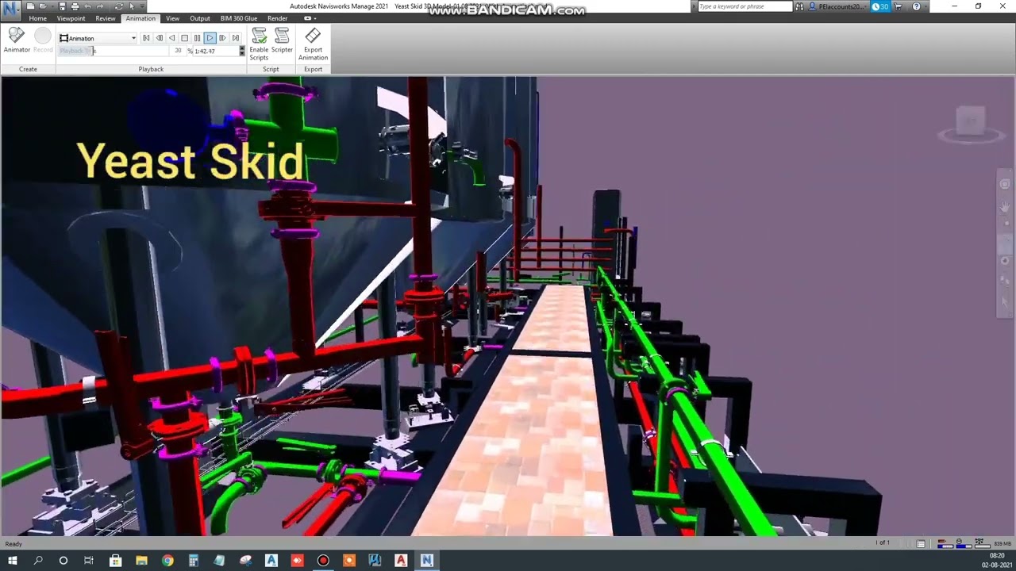Open Microsoft Store from taskbar
Viewport: 1016px width, 571px height.
(115, 560)
